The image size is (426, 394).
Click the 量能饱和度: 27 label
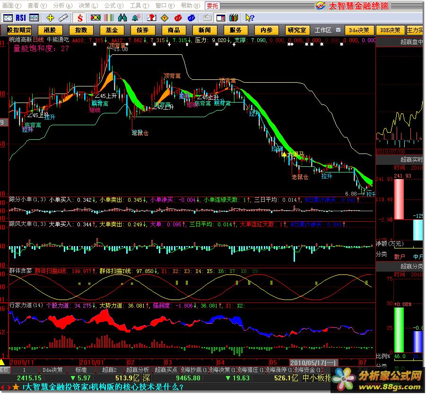click(41, 49)
